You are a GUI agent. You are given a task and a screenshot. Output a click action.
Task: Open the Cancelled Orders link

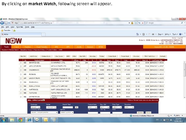click(x=26, y=50)
